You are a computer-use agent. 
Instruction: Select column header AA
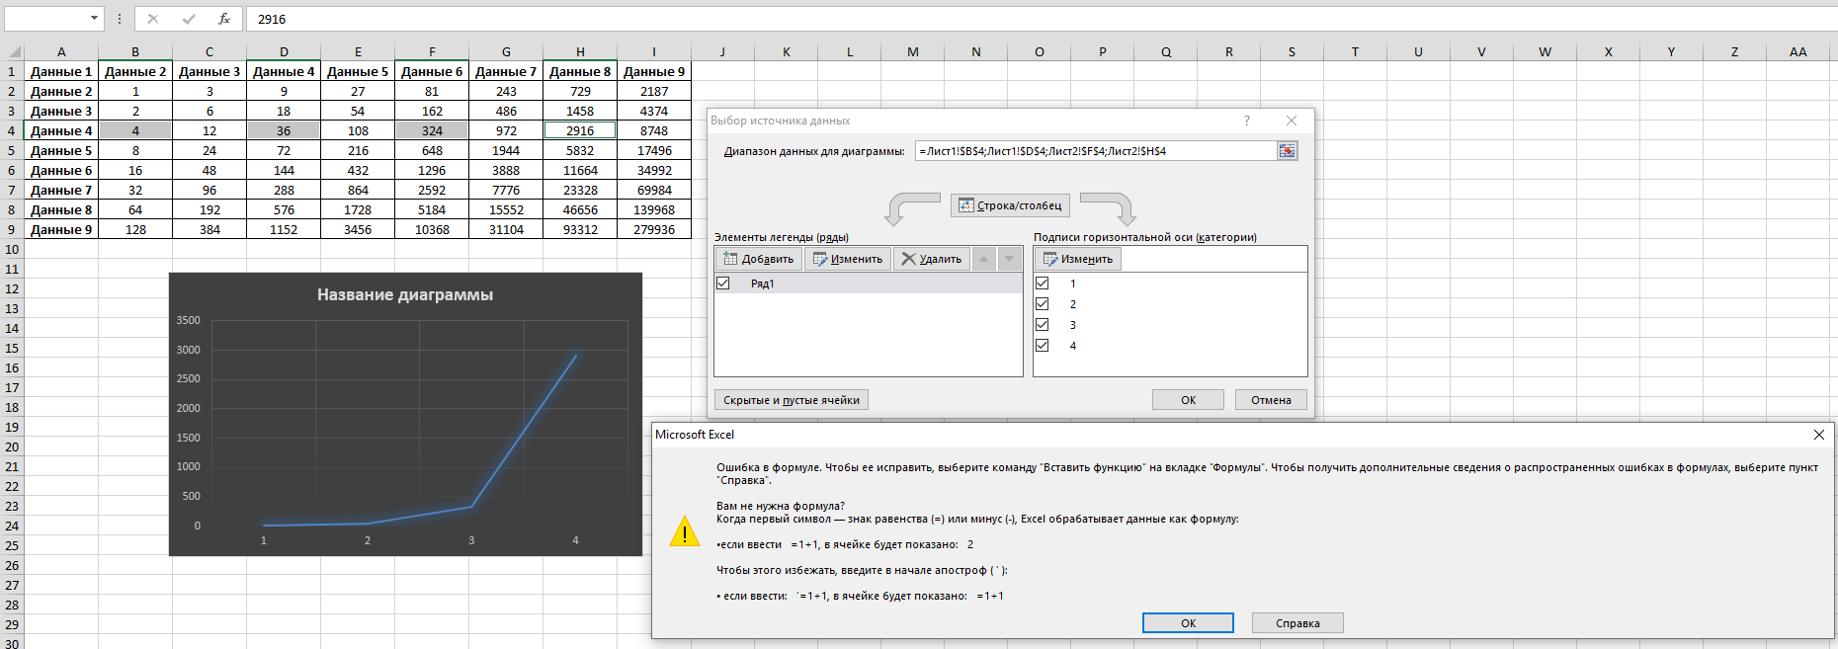[x=1797, y=51]
